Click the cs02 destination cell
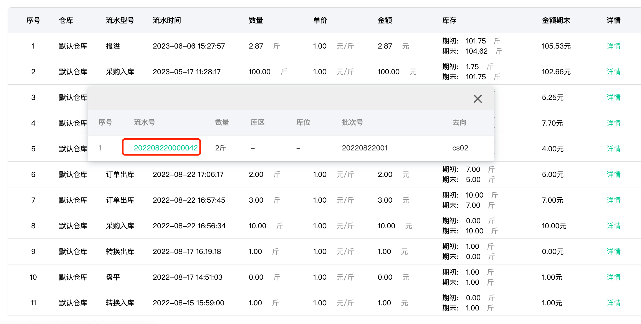The image size is (641, 324). [460, 148]
